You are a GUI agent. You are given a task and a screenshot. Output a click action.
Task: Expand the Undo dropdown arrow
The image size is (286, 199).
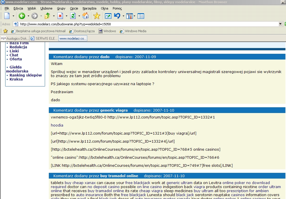(123, 16)
